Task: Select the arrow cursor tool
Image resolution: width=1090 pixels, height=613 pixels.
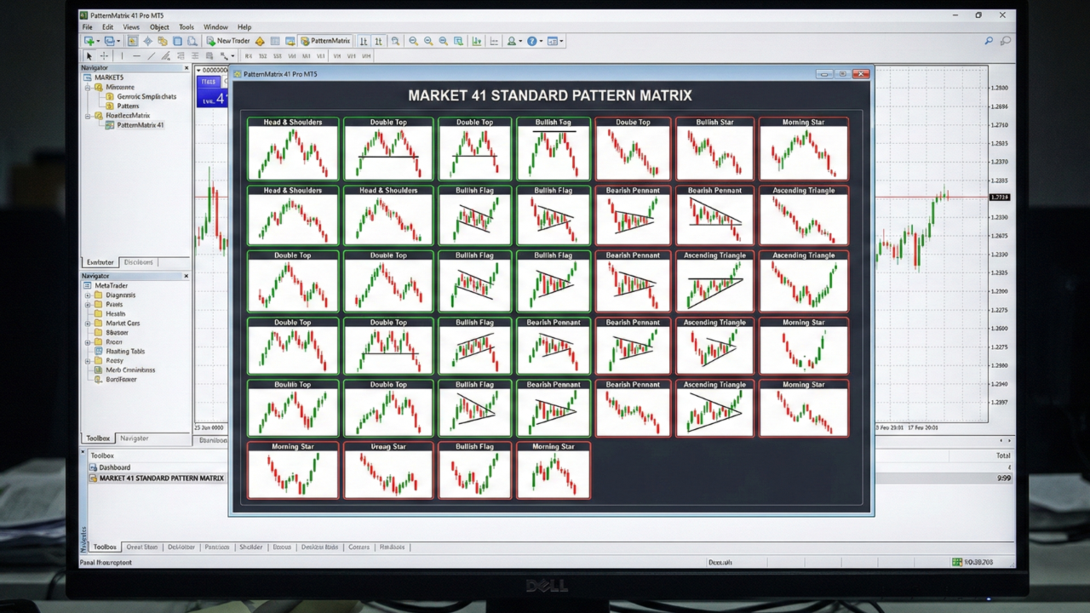Action: 89,56
